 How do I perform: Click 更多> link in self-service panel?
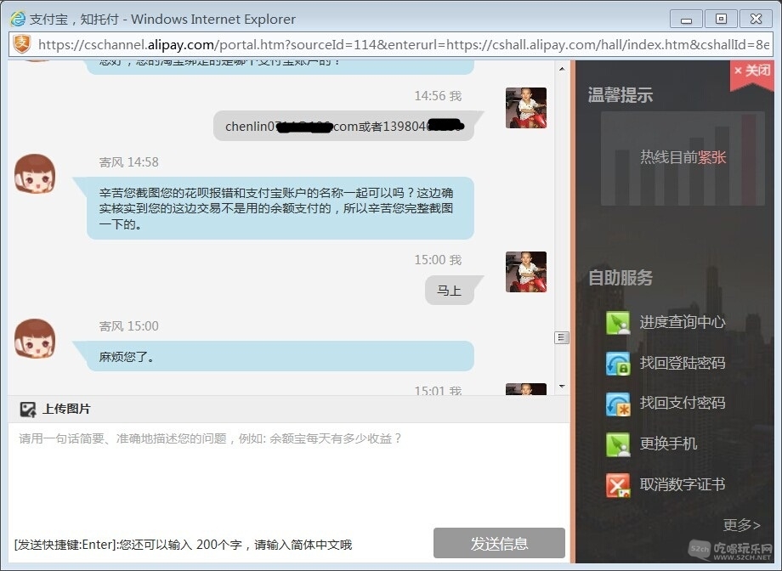click(741, 524)
